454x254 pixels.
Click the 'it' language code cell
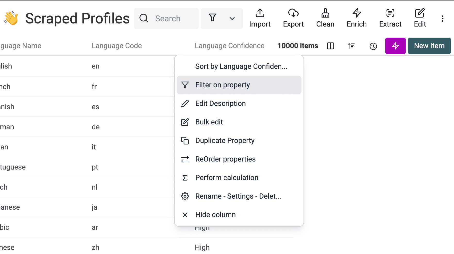(94, 147)
